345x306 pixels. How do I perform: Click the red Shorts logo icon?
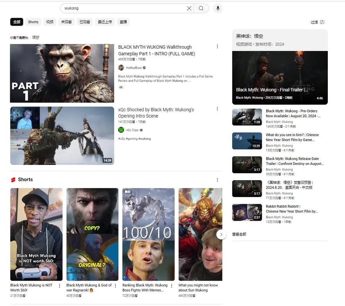coord(13,180)
